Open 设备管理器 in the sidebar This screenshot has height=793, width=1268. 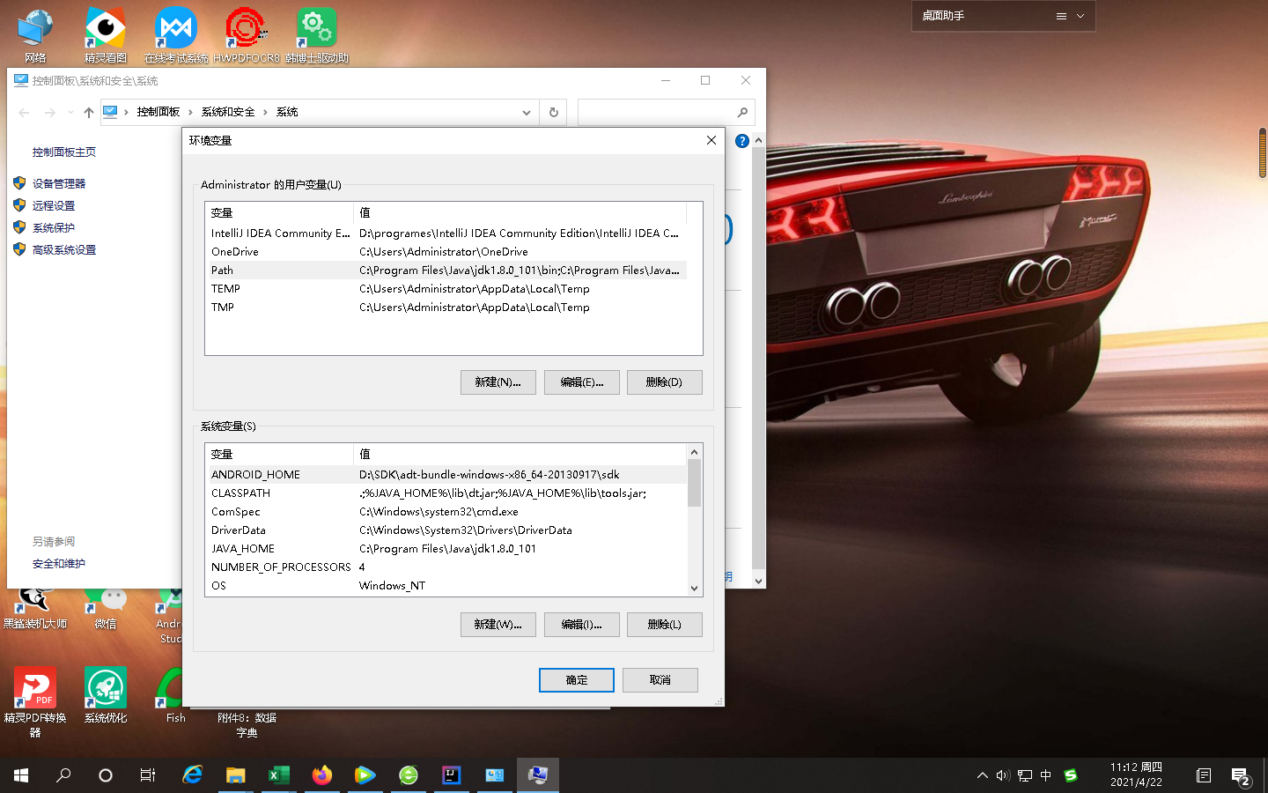click(59, 183)
